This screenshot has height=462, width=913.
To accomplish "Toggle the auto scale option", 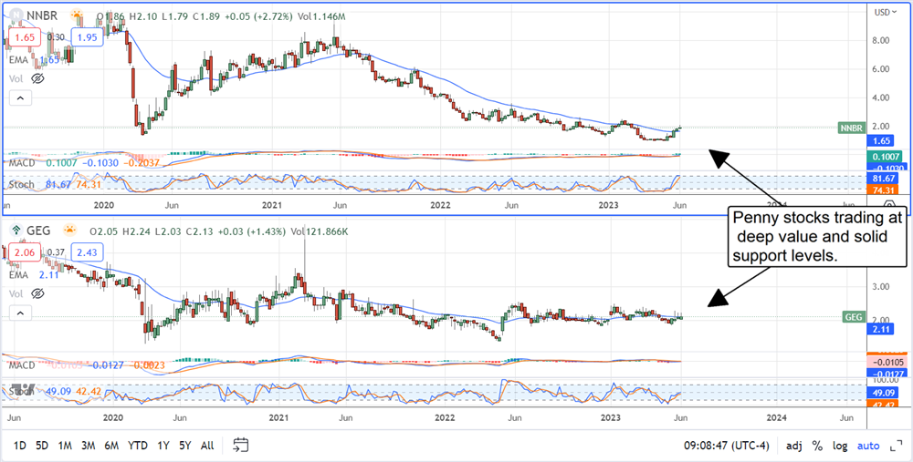I will click(870, 446).
